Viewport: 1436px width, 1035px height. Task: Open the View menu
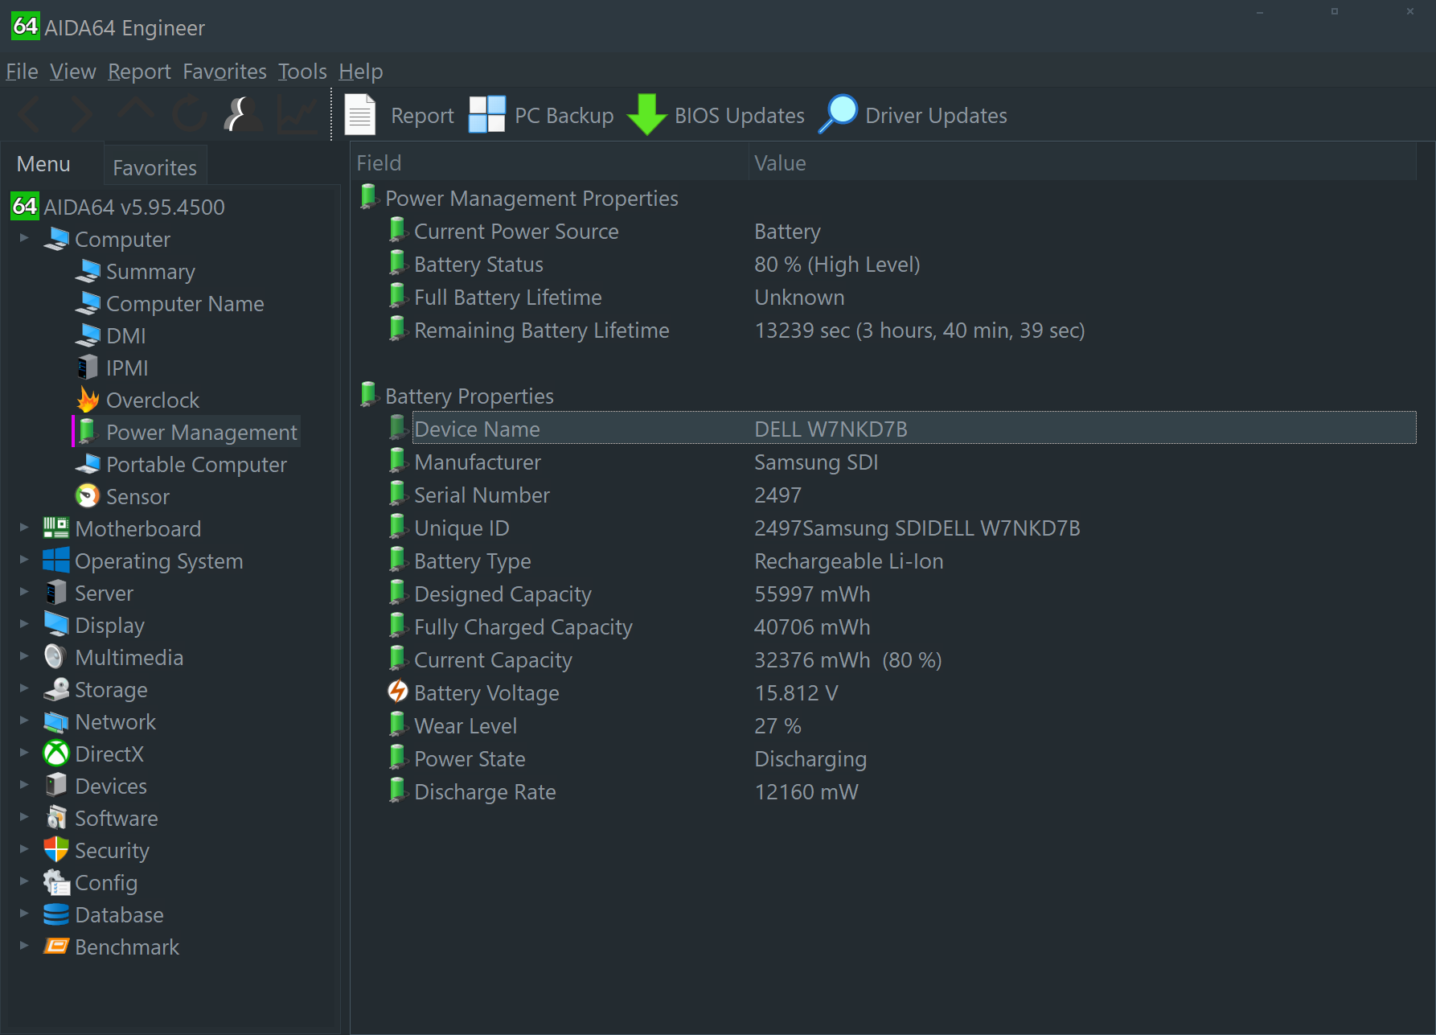pyautogui.click(x=72, y=72)
